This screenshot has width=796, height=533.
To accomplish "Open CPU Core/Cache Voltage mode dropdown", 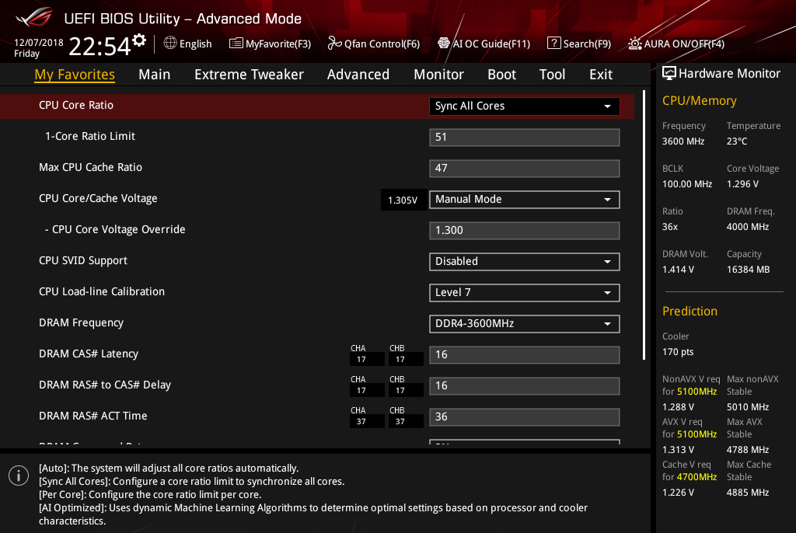I will [x=525, y=200].
